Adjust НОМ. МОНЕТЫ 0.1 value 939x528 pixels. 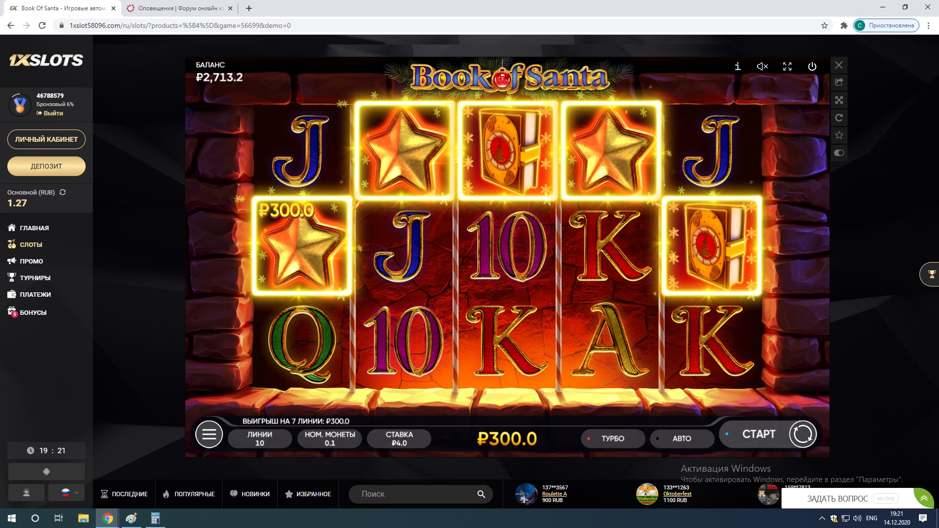[x=330, y=439]
